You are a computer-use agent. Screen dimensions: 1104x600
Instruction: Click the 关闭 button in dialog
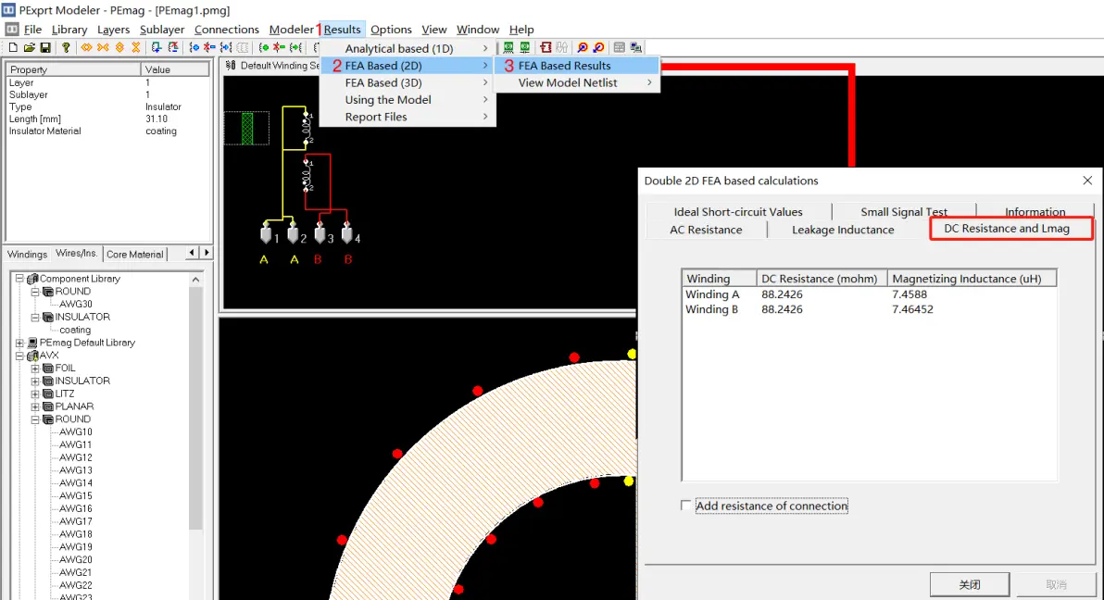(x=969, y=584)
